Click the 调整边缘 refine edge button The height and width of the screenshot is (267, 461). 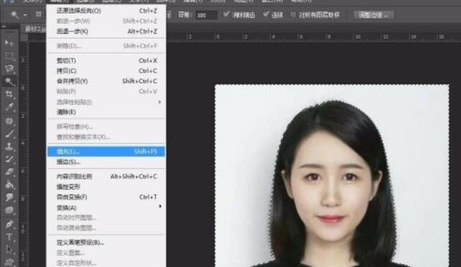click(x=373, y=14)
